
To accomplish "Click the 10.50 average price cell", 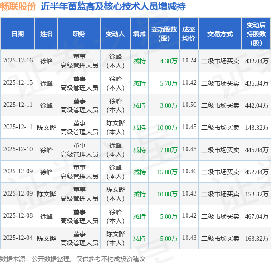I will [189, 105].
